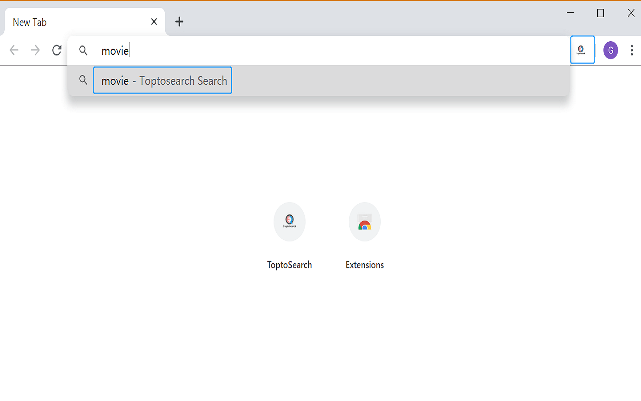Select the movie Toptosearch Search suggestion
The height and width of the screenshot is (401, 641).
[162, 80]
